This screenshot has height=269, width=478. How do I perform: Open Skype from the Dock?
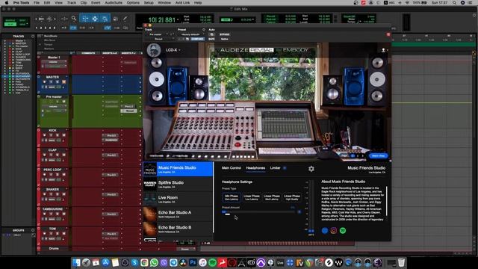(134, 262)
